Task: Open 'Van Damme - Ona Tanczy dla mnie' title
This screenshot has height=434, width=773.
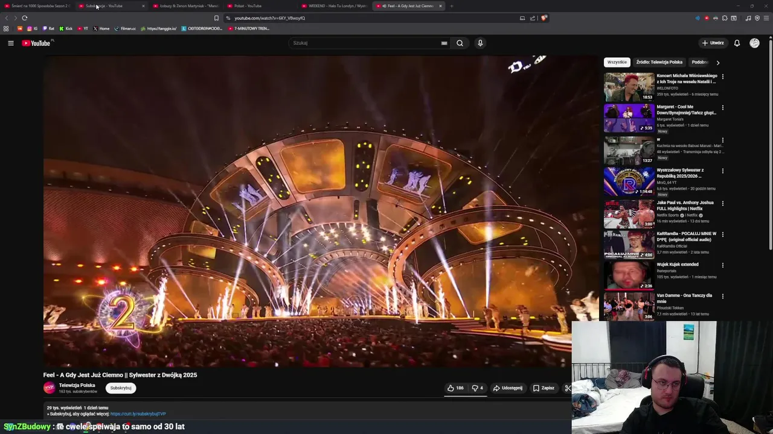Action: tap(684, 298)
